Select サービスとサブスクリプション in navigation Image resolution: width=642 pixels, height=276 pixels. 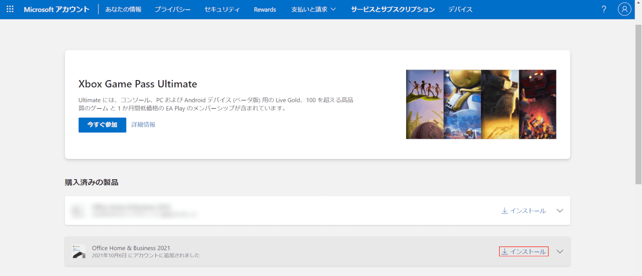coord(393,9)
